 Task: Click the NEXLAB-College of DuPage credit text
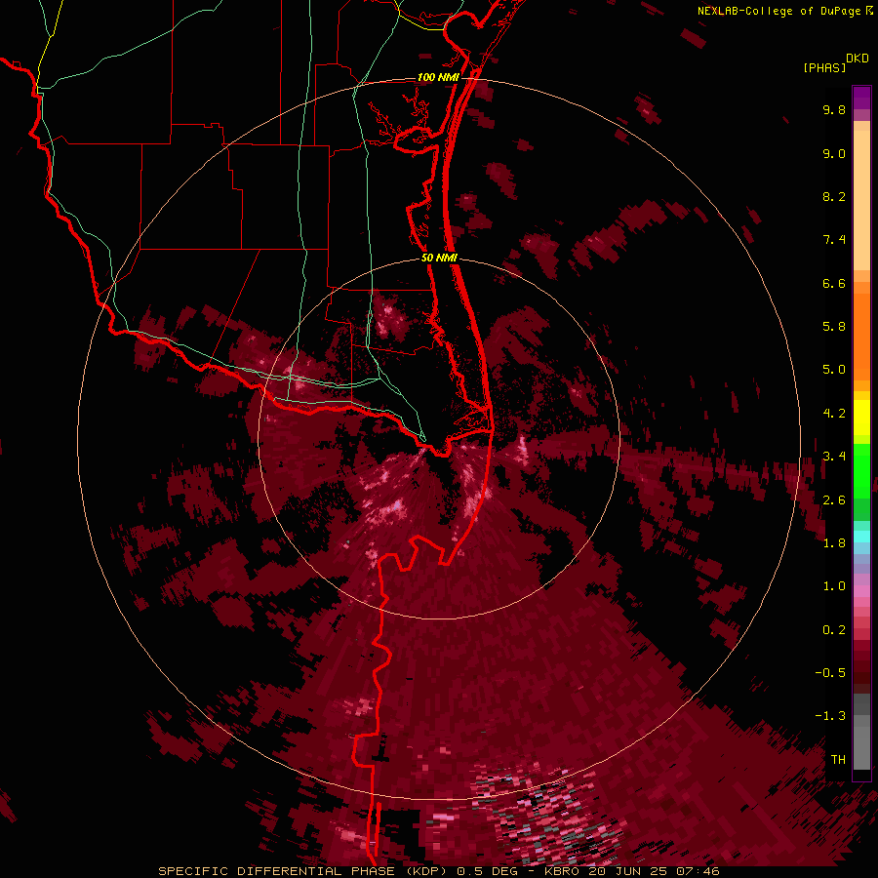click(778, 11)
